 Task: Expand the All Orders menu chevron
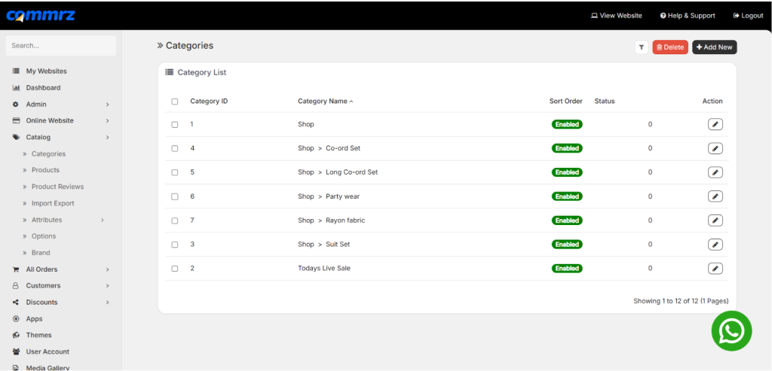tap(107, 269)
